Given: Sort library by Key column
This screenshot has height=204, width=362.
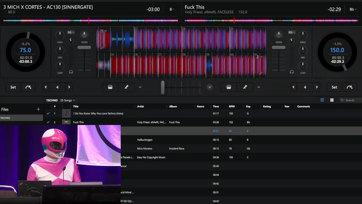Looking at the screenshot, I should click(248, 107).
